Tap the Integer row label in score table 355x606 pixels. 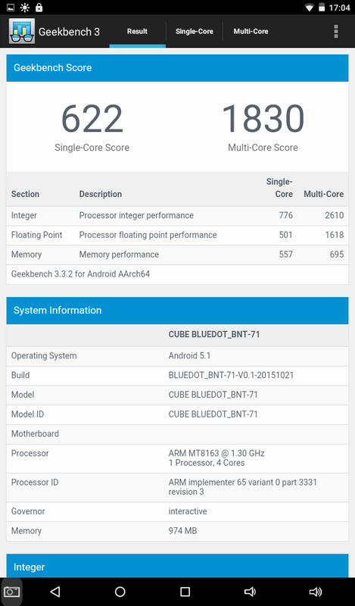24,215
